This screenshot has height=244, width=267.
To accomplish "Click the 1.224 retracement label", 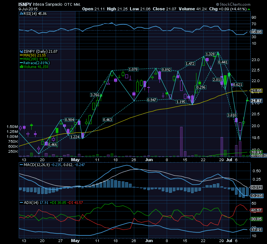I will [75, 137].
